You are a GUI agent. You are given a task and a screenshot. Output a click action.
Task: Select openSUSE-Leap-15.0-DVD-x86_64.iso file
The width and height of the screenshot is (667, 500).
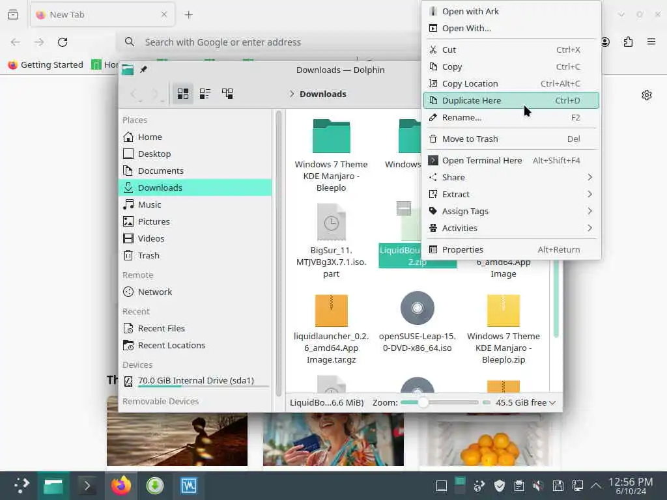[418, 322]
